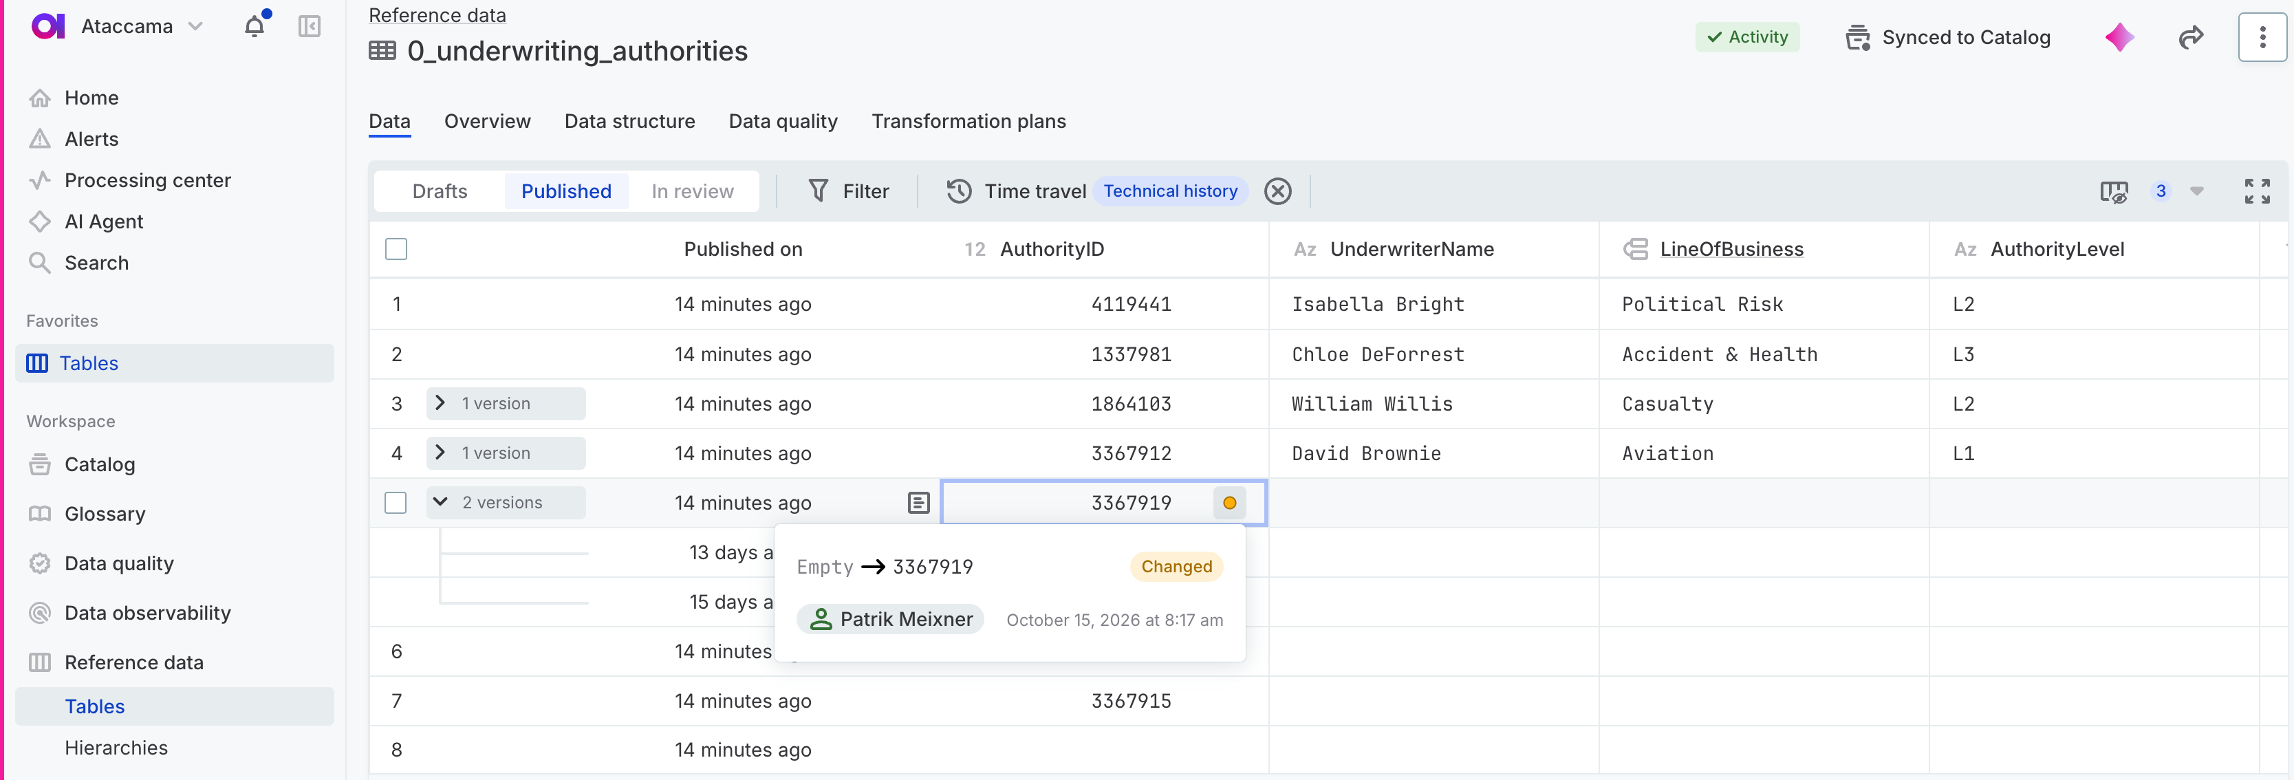
Task: Open Alerts in sidebar
Action: (91, 139)
